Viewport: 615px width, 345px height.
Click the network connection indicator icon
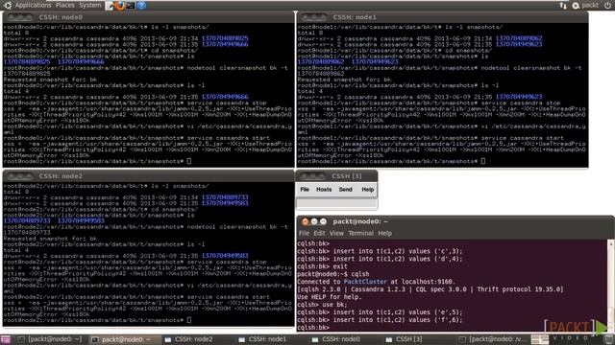(563, 6)
